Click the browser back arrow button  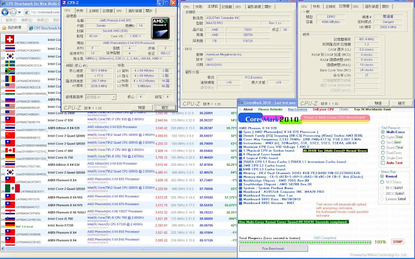click(x=6, y=11)
